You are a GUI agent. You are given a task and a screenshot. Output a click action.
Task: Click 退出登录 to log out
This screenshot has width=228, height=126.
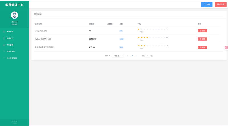point(221,5)
